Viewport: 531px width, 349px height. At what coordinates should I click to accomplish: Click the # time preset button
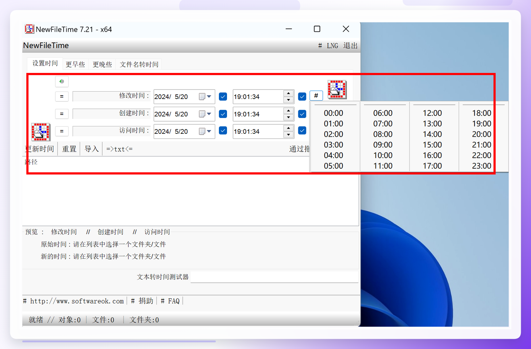tap(316, 96)
